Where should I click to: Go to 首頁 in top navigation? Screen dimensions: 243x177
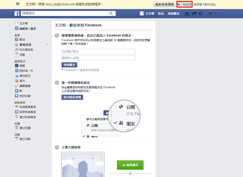(x=161, y=14)
